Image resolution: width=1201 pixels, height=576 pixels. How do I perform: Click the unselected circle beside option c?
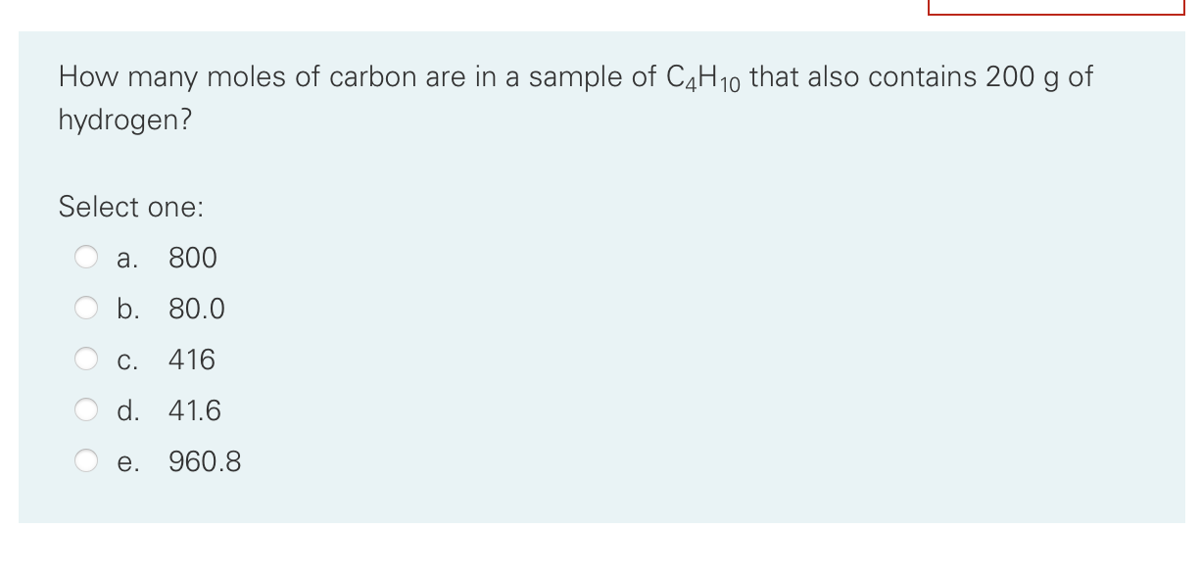pyautogui.click(x=86, y=359)
